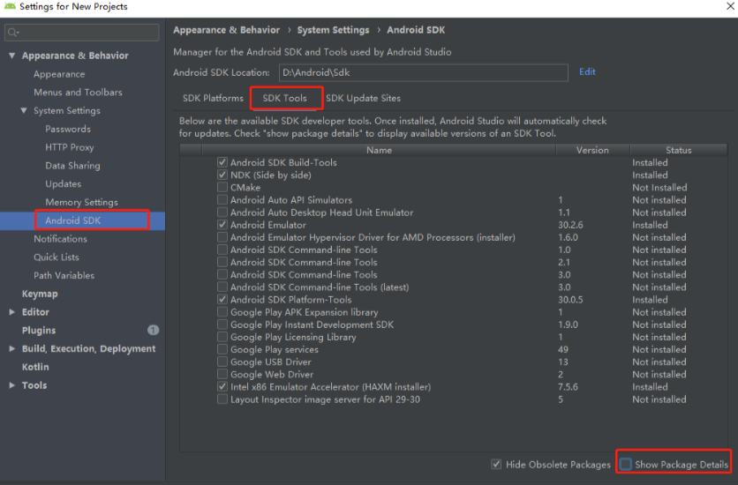Collapse the System Settings tree node
738x485 pixels.
click(24, 110)
